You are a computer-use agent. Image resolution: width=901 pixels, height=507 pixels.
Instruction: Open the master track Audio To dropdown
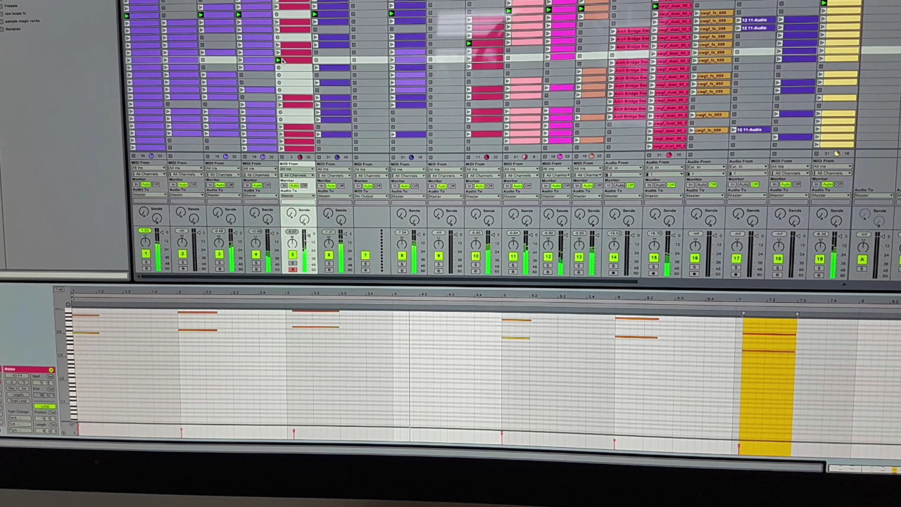pyautogui.click(x=874, y=195)
